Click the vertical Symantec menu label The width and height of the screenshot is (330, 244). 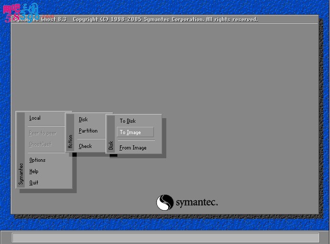point(21,174)
